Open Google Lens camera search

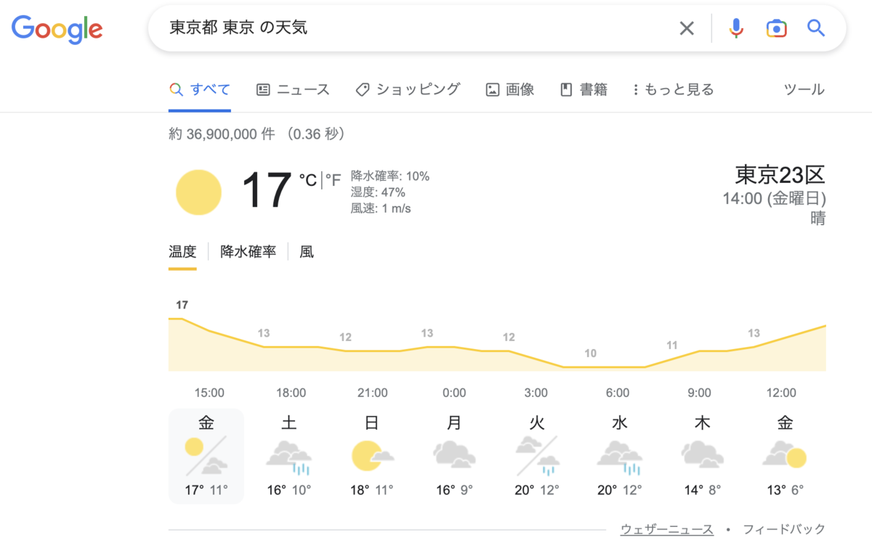coord(776,28)
